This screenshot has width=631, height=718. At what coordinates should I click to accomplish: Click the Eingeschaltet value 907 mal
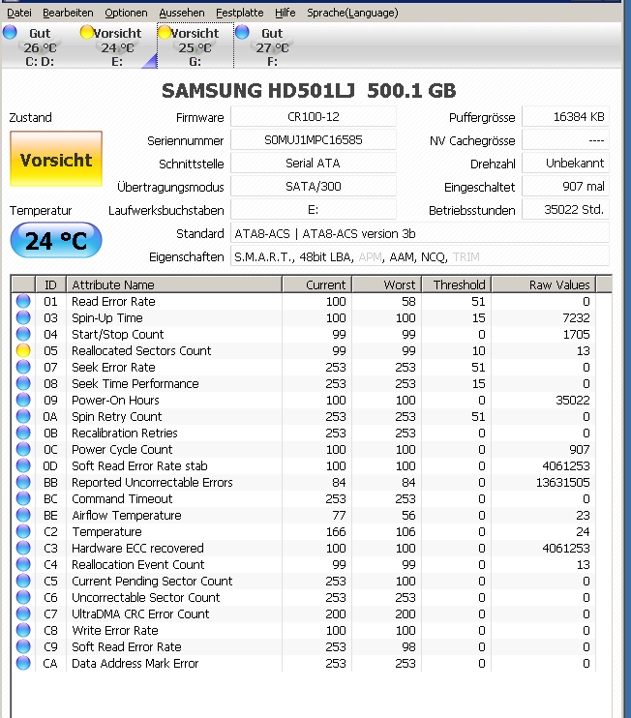point(565,187)
